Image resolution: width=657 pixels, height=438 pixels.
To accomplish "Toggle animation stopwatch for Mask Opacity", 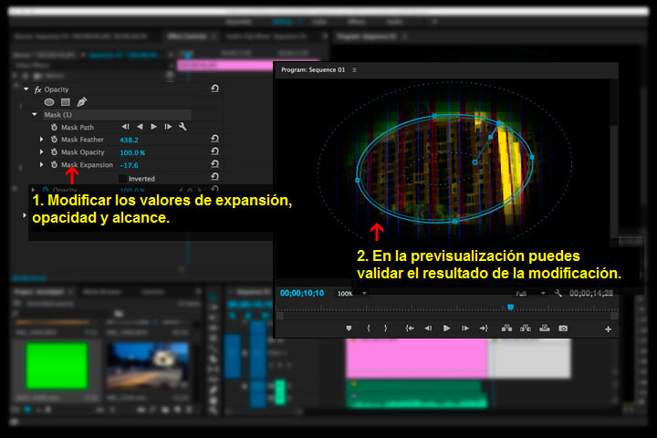I will [54, 151].
